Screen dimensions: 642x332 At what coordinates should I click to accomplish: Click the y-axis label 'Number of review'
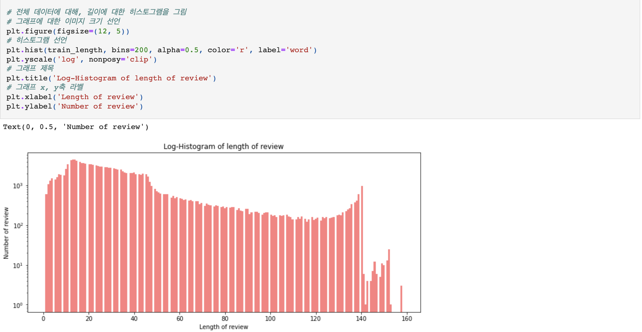click(x=6, y=233)
